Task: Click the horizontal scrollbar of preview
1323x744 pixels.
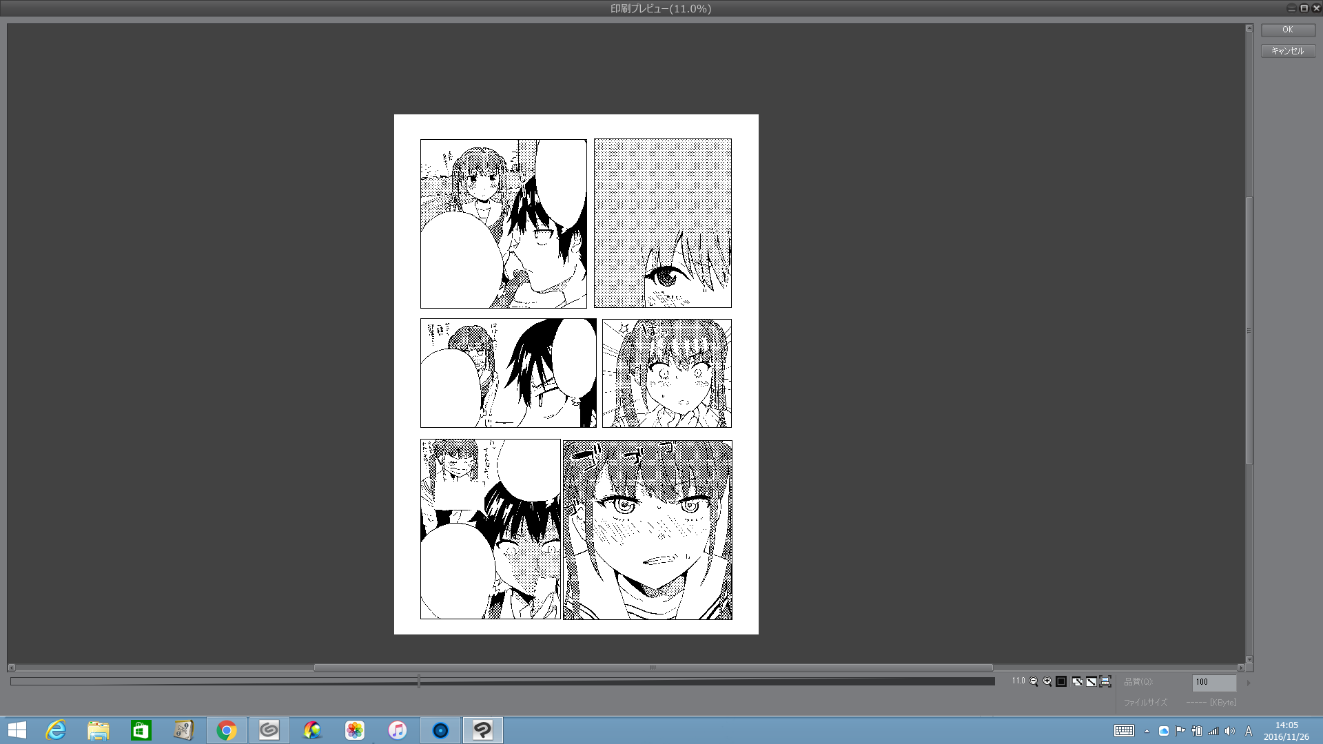Action: (653, 668)
